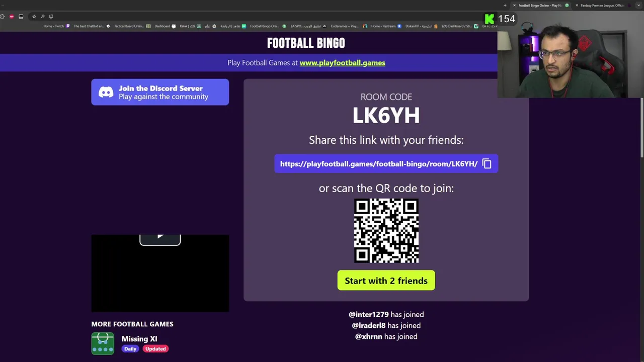Click the MORE FOOTBALL GAMES heading
The width and height of the screenshot is (644, 362).
132,324
